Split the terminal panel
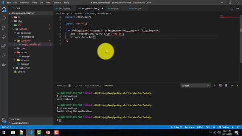The width and height of the screenshot is (242, 136). coord(220,85)
